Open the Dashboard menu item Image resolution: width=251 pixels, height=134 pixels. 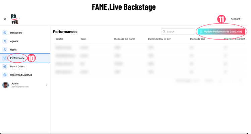coord(16,32)
